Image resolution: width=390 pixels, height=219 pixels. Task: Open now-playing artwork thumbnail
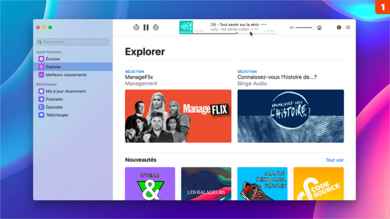[x=186, y=27]
